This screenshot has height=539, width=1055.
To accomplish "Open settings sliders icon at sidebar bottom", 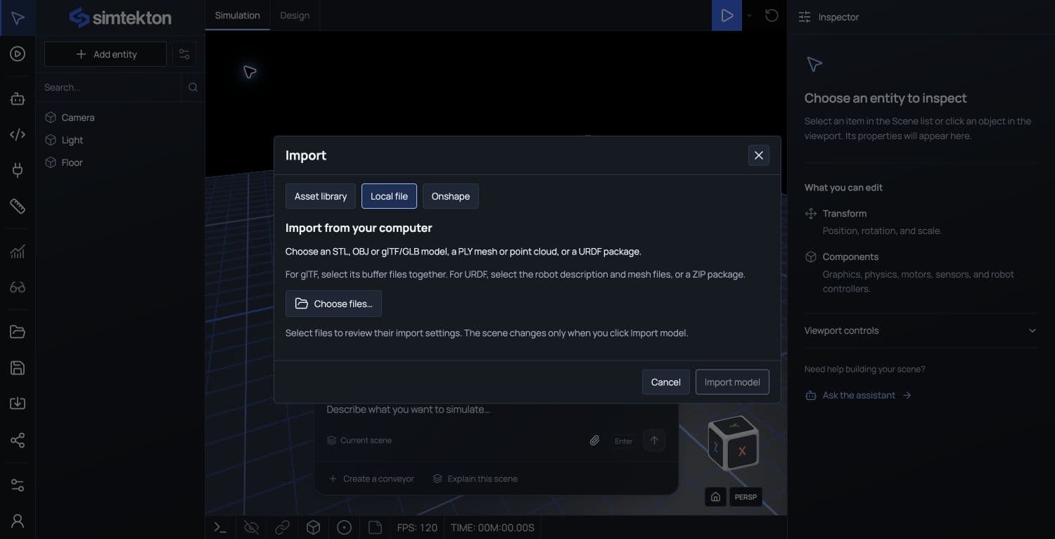I will coord(18,486).
